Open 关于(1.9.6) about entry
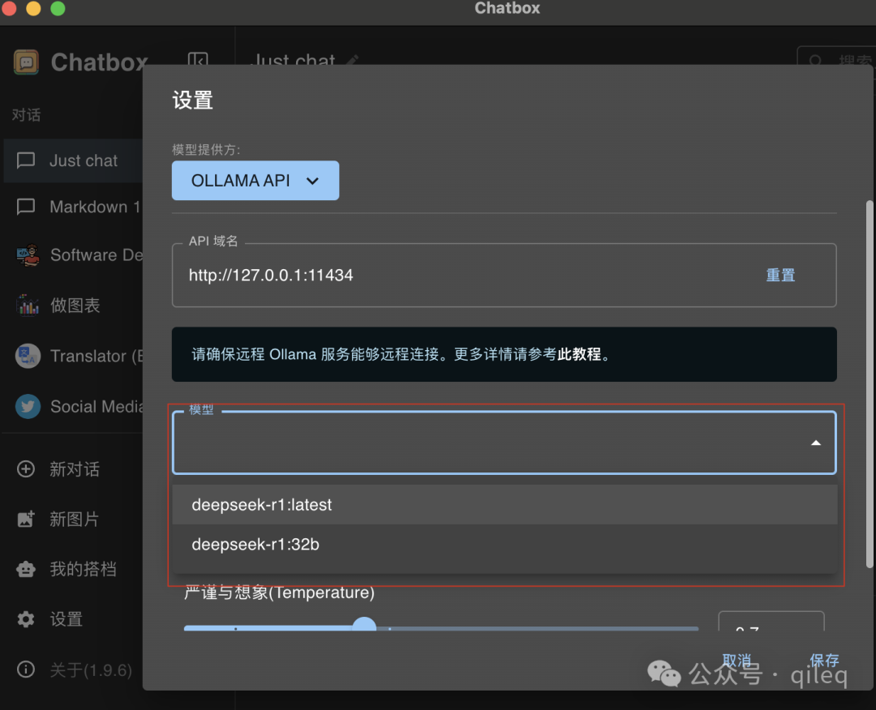 (x=74, y=669)
